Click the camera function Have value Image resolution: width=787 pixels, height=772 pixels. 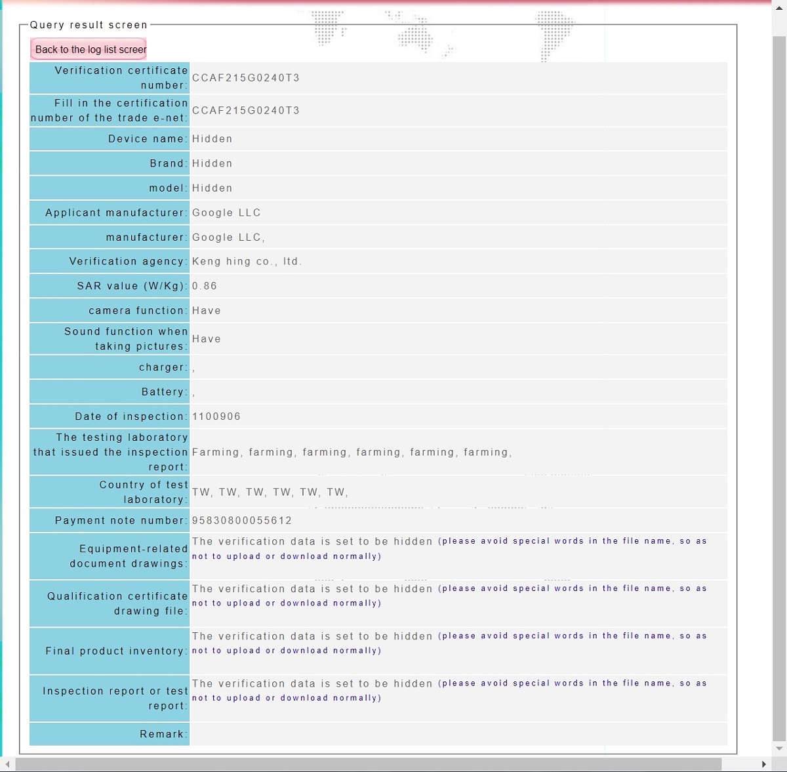tap(207, 311)
